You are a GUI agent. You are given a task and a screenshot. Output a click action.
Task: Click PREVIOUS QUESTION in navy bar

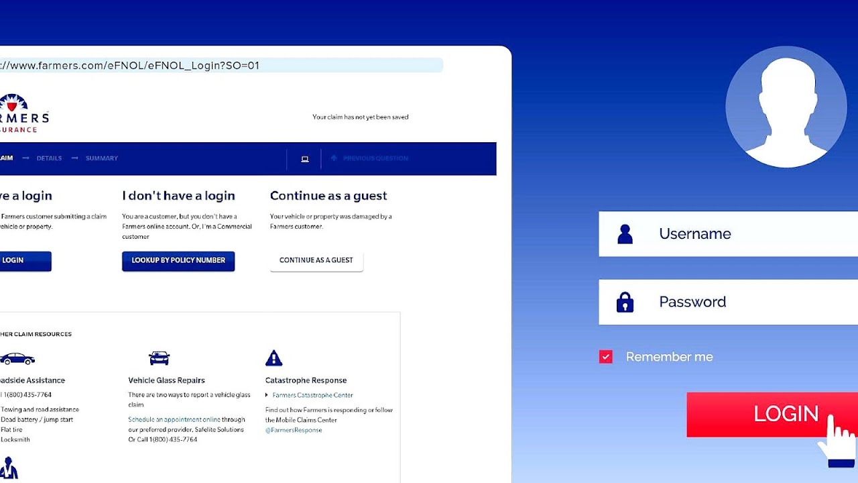pyautogui.click(x=375, y=158)
